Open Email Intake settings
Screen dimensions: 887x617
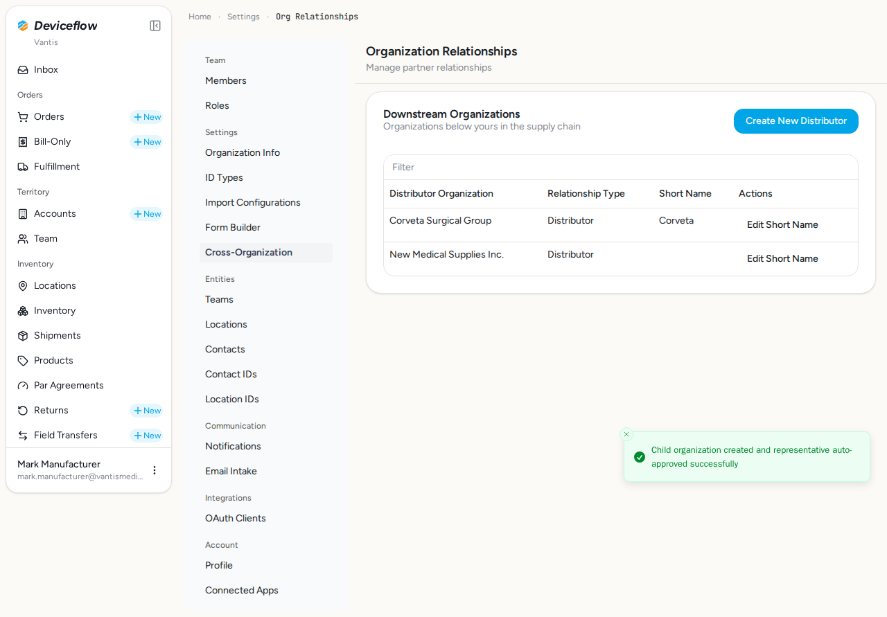pyautogui.click(x=266, y=472)
